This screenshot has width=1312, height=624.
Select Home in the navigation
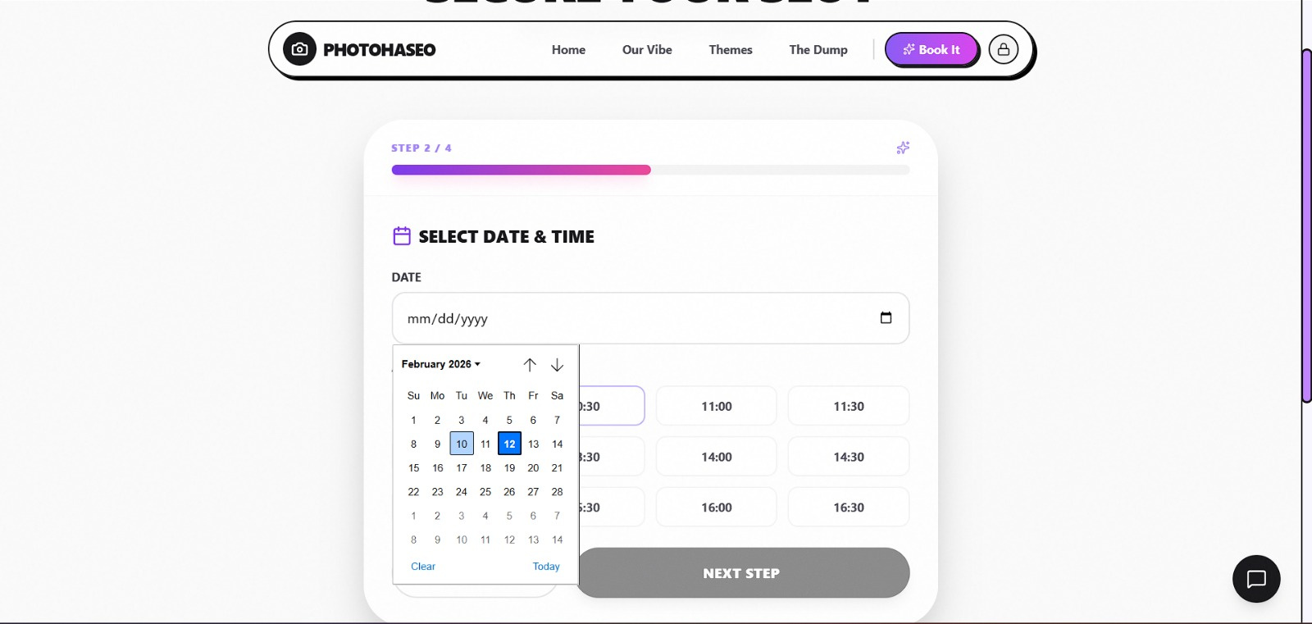568,49
